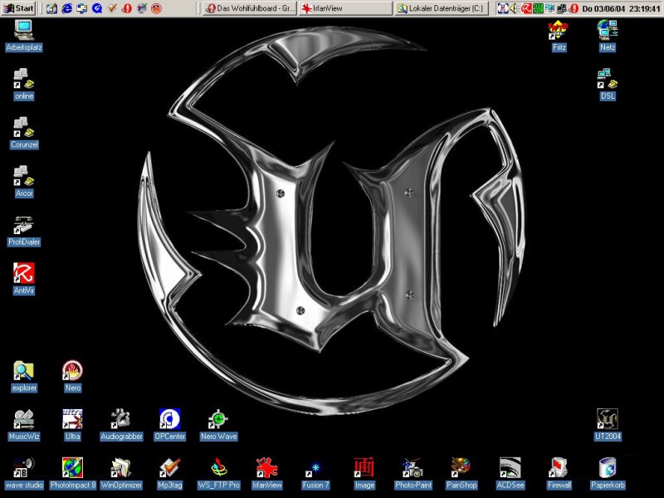Open the Fritz desktop shortcut
The height and width of the screenshot is (498, 664).
559,31
